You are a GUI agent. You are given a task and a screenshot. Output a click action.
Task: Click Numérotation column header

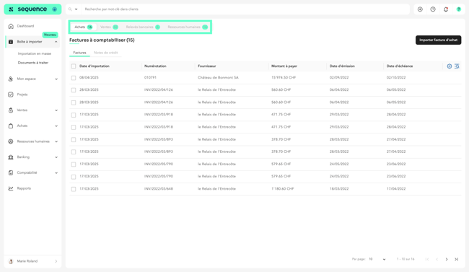pos(155,66)
